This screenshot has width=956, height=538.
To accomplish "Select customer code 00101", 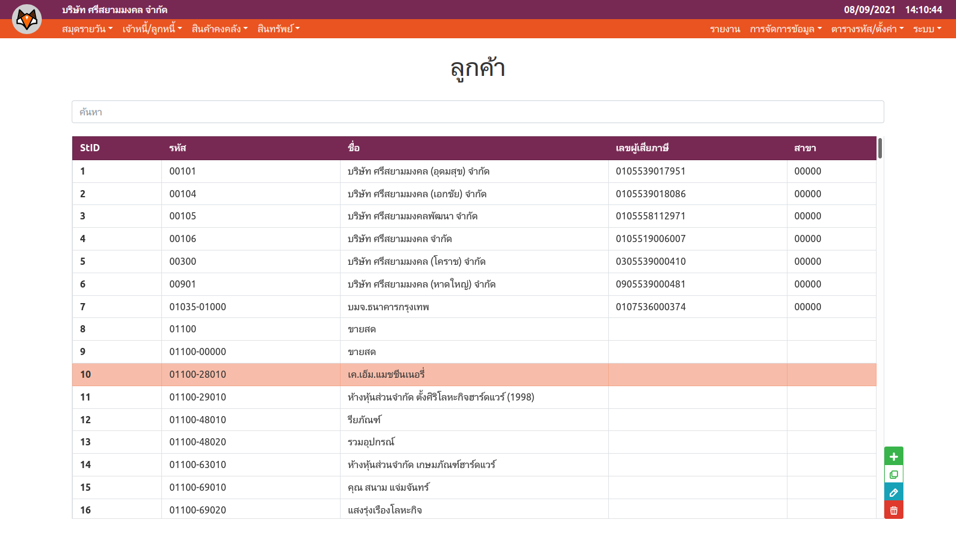I will click(183, 171).
